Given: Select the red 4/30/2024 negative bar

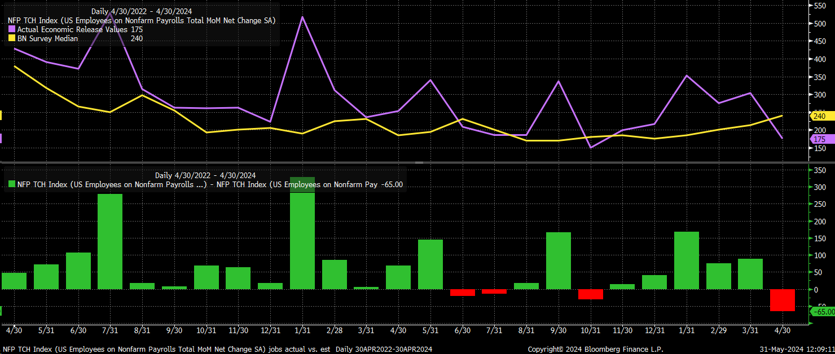Looking at the screenshot, I should tap(783, 300).
